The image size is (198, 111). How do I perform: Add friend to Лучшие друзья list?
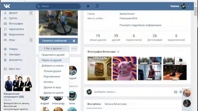(x=54, y=71)
